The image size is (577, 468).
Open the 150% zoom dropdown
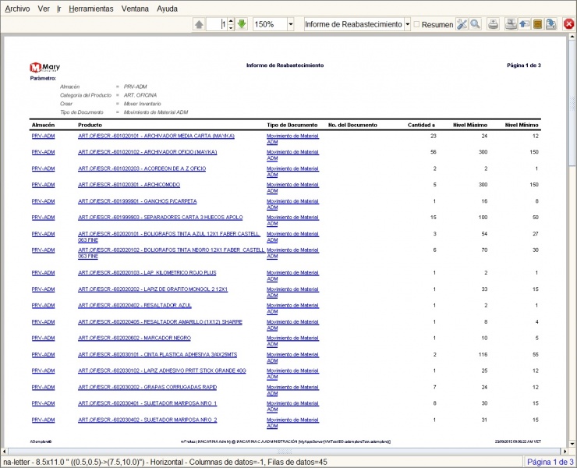point(291,25)
